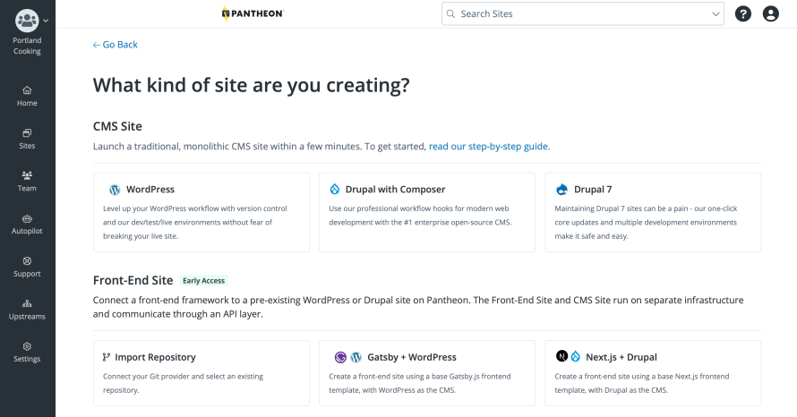
Task: Click the 'Front-End Site' section heading
Action: [133, 280]
